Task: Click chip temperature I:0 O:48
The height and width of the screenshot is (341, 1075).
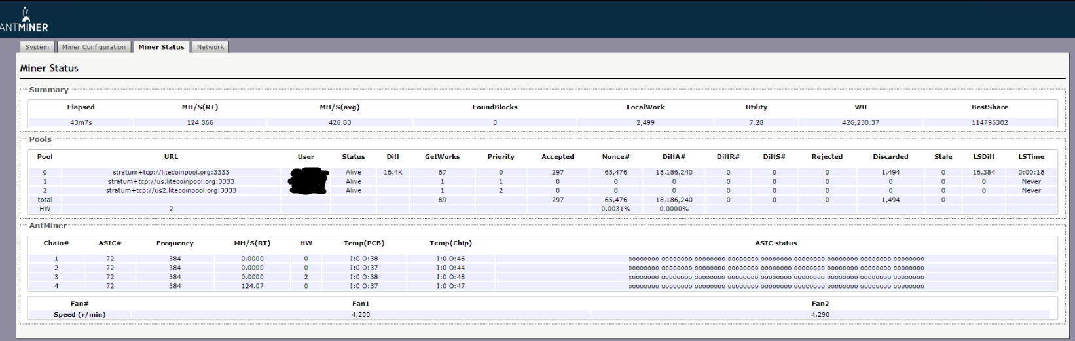Action: tap(450, 277)
